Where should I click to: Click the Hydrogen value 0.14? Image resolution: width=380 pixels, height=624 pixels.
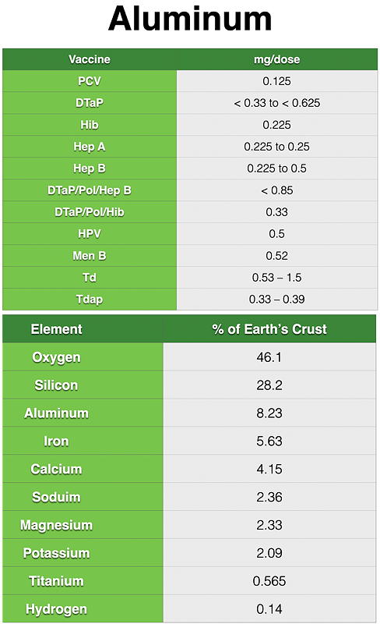(269, 609)
